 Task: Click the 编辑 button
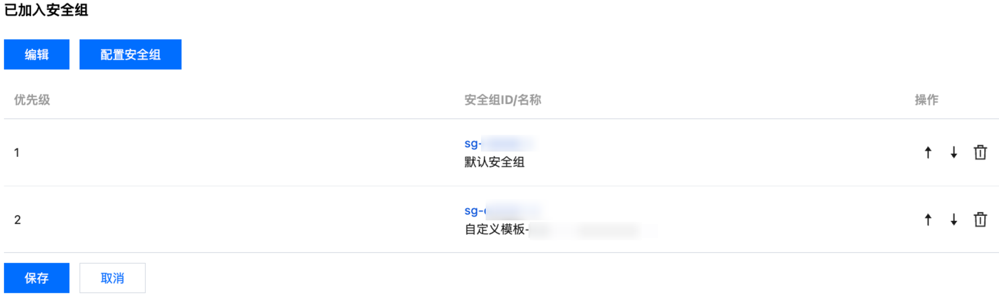(x=37, y=54)
